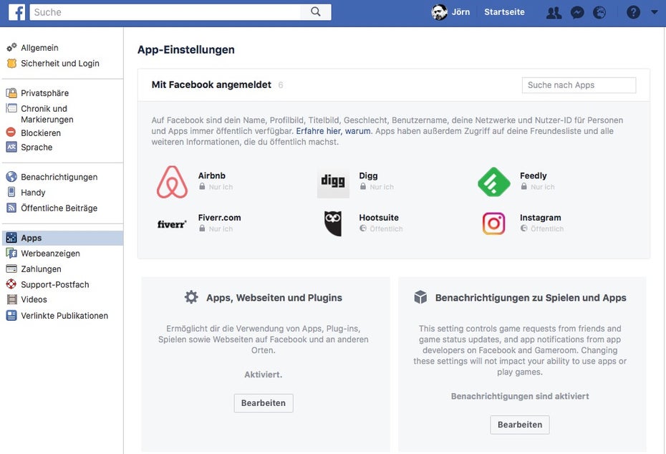The image size is (666, 454).
Task: Follow the 'Erfahre hier, warum' link
Action: (334, 131)
